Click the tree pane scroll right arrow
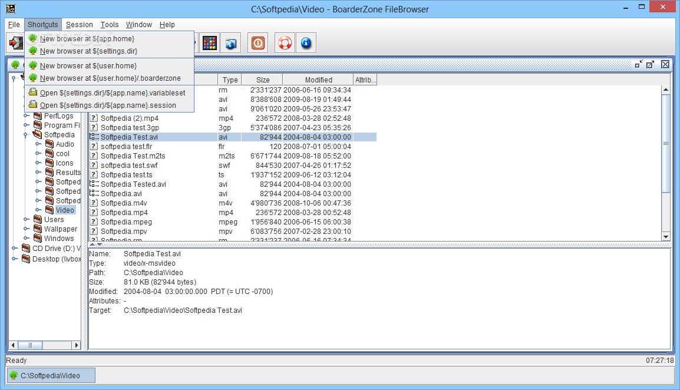 coord(77,345)
